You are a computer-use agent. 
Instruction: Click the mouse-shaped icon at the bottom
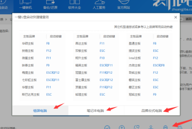[x=165, y=127]
